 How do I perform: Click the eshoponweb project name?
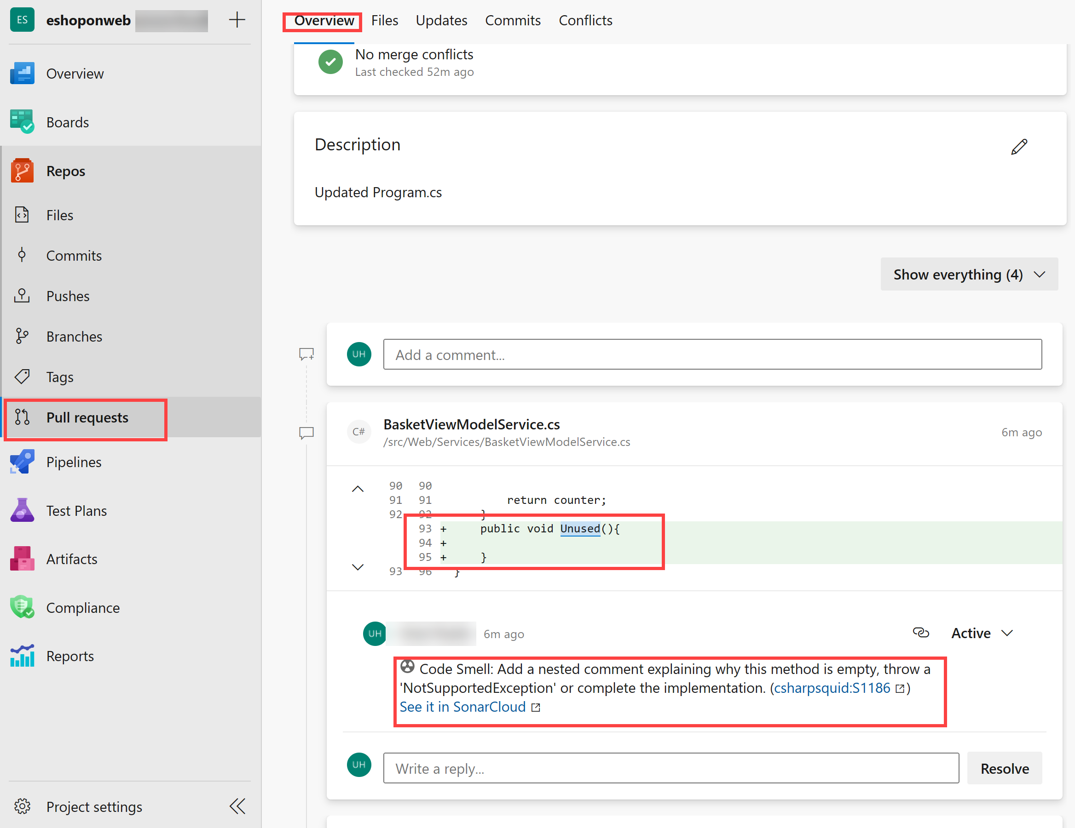(89, 20)
